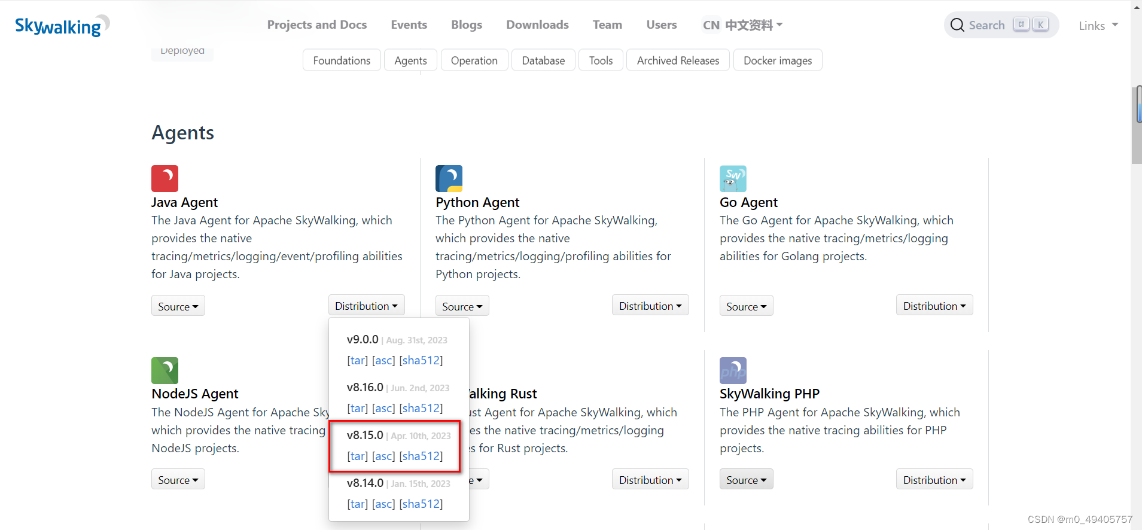The width and height of the screenshot is (1142, 530).
Task: Expand the Links dropdown
Action: coord(1098,26)
